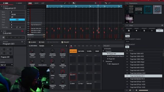Toggle the sequence Loop button

(17, 20)
